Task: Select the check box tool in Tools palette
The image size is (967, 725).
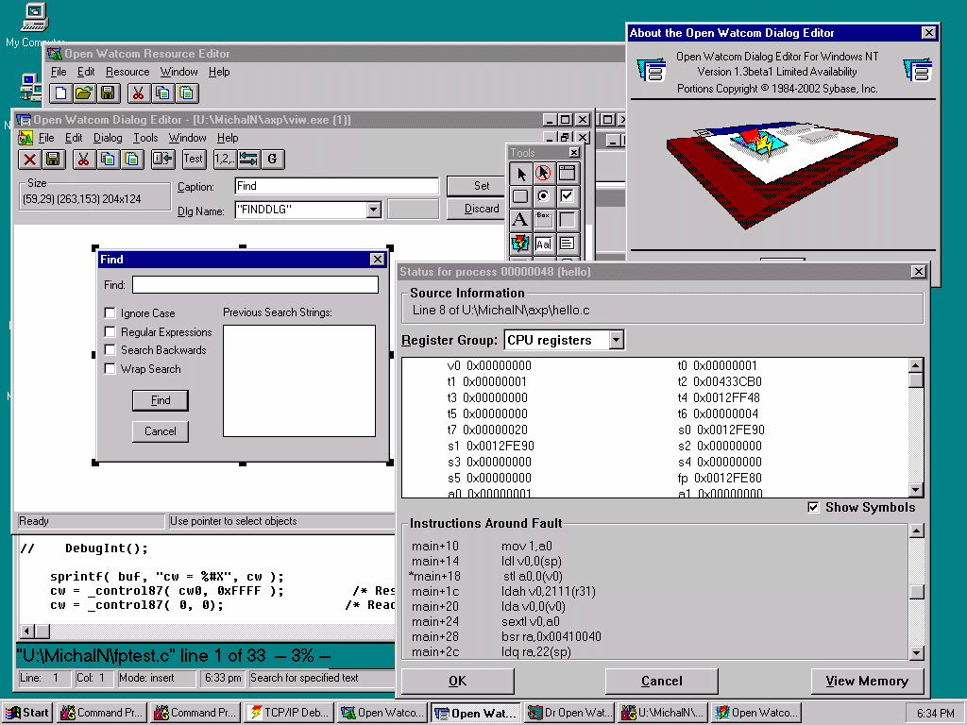Action: coord(567,196)
